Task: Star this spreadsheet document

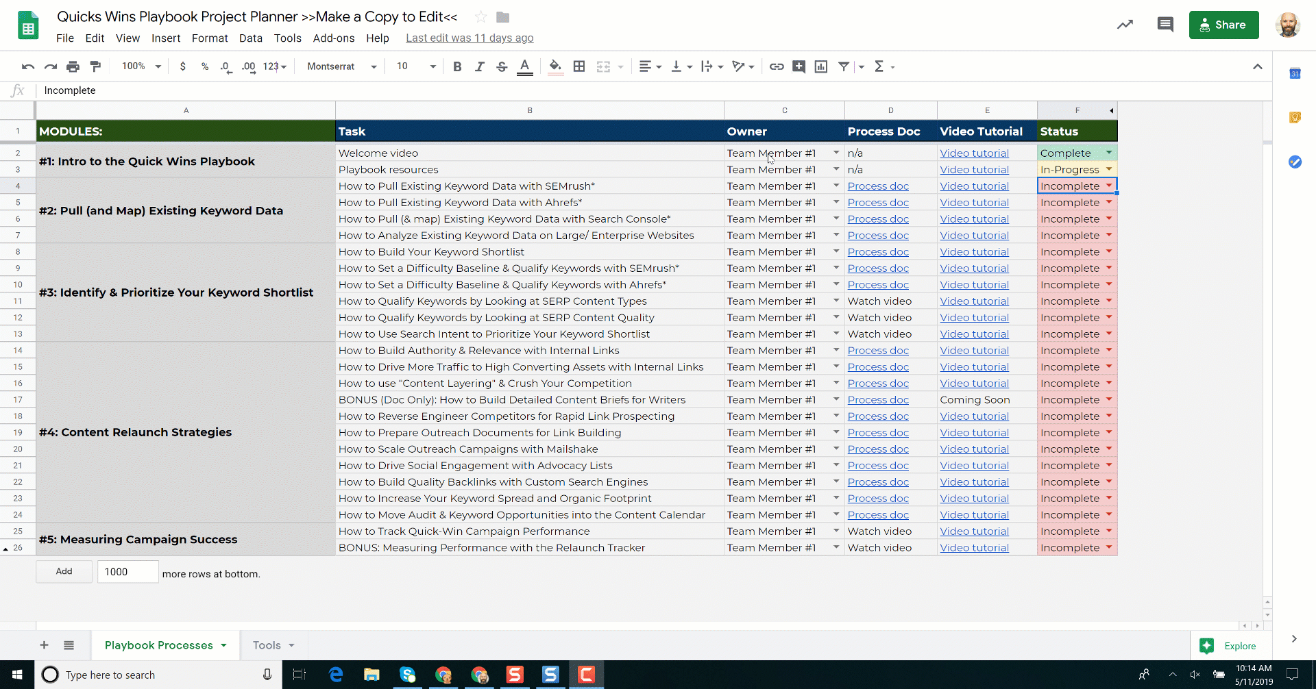Action: coord(480,17)
